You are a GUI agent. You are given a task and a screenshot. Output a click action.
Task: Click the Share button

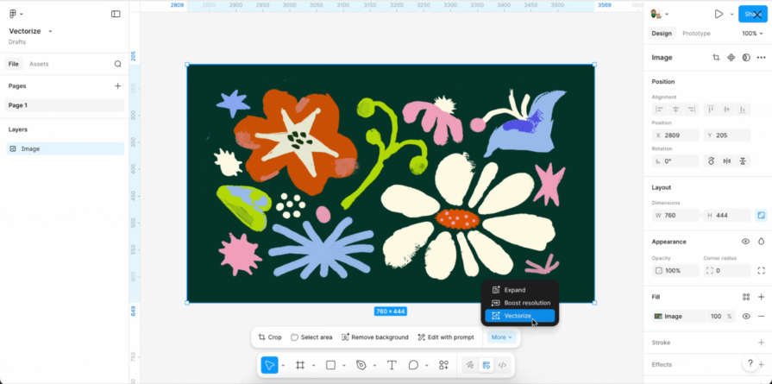[753, 15]
